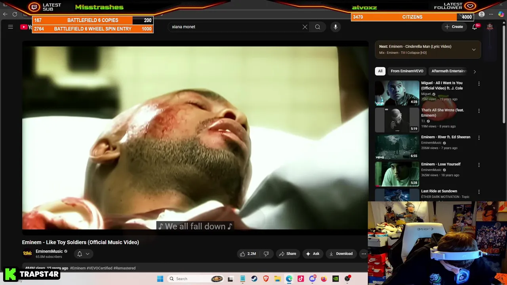The image size is (507, 285).
Task: Show more filter chips with right arrow
Action: [475, 71]
